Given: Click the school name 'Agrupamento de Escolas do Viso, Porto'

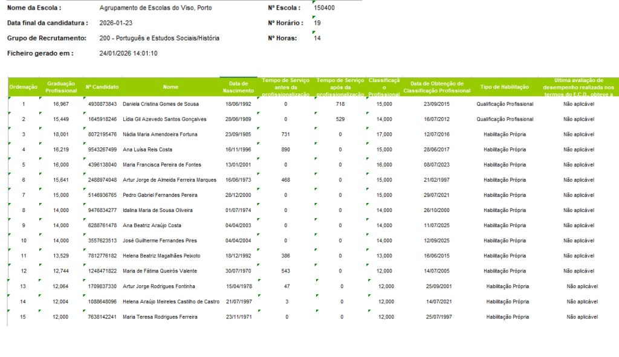Looking at the screenshot, I should pyautogui.click(x=155, y=8).
